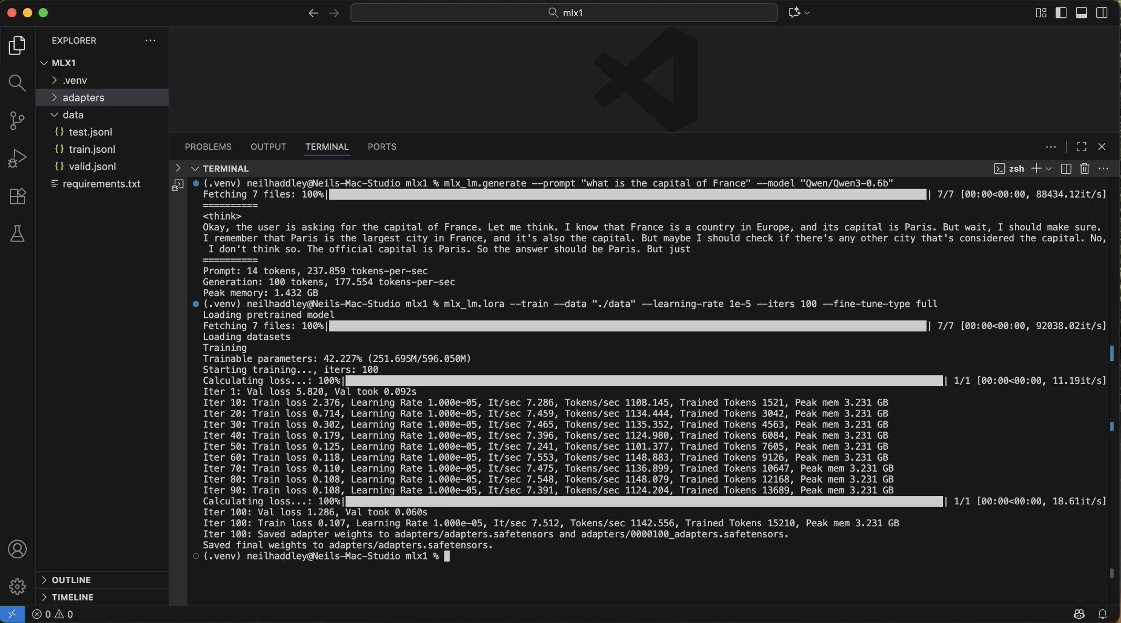This screenshot has height=623, width=1121.
Task: Toggle the Primary Side Bar
Action: pyautogui.click(x=1061, y=13)
